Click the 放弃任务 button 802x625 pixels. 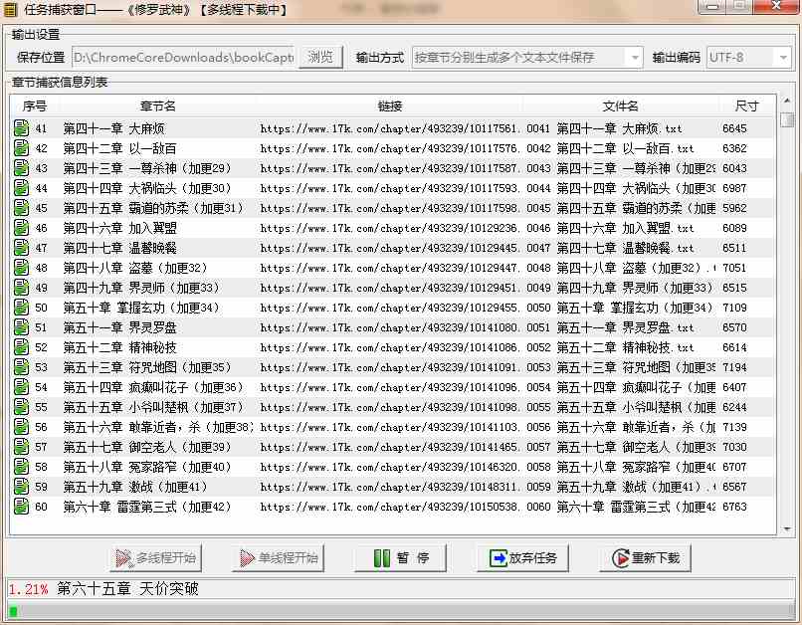pyautogui.click(x=522, y=558)
